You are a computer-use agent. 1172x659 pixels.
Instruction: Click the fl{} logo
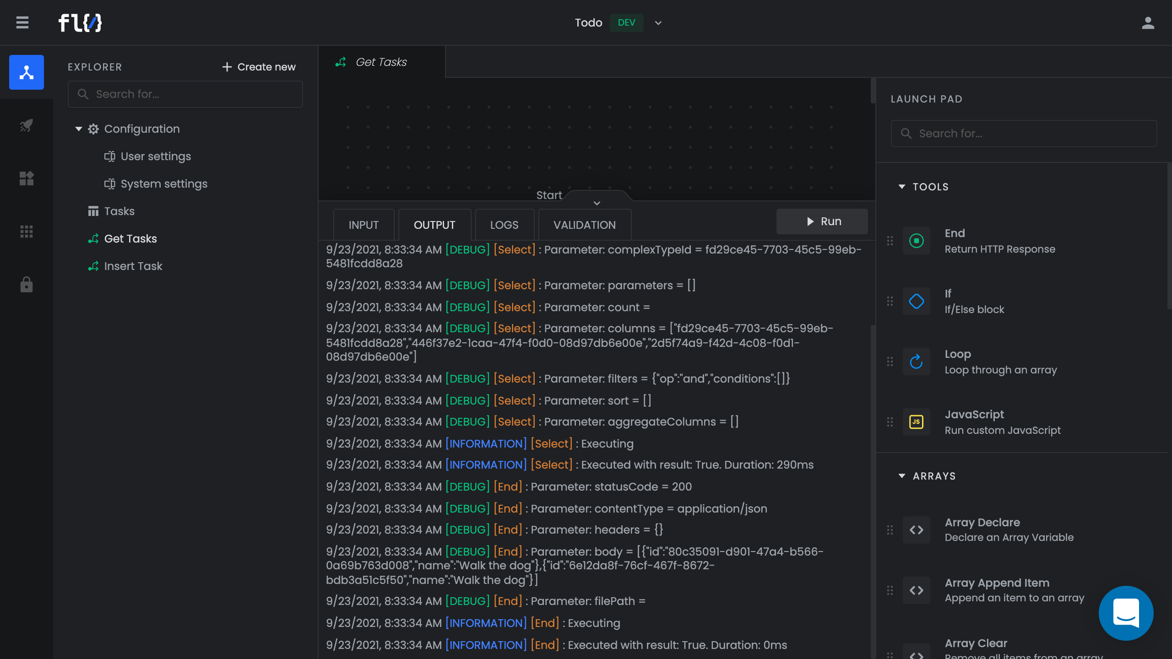pos(80,22)
